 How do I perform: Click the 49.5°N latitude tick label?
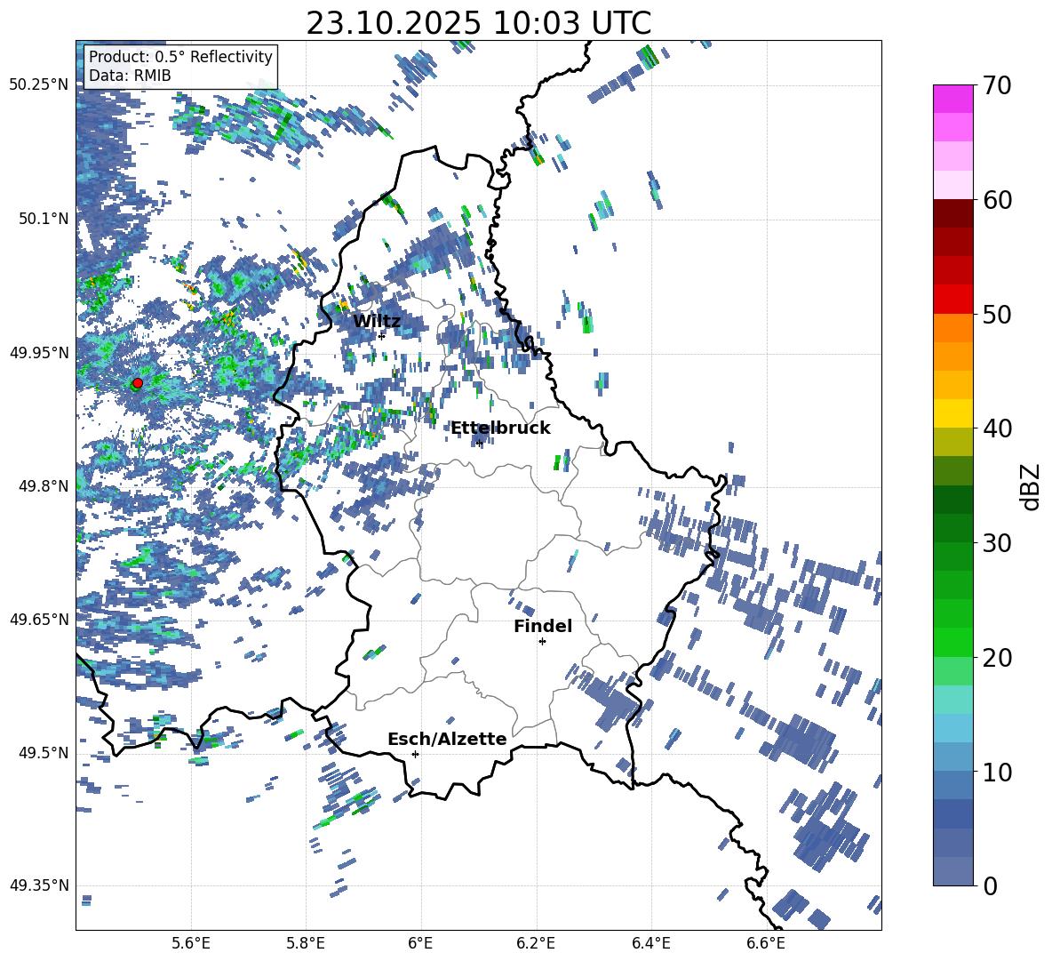tap(39, 753)
